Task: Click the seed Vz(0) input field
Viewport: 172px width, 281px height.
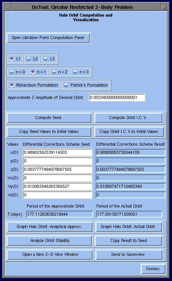Action: [x=57, y=195]
